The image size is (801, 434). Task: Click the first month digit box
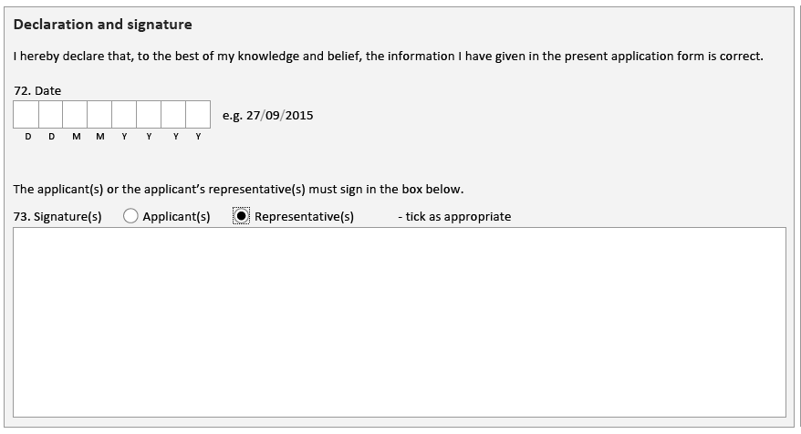[76, 115]
